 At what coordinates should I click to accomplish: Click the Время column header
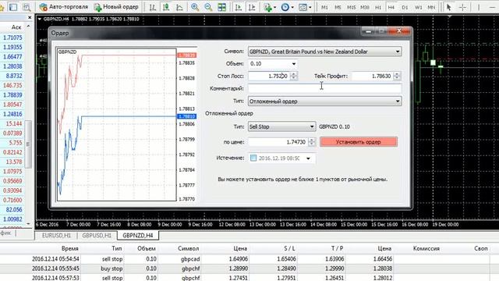click(x=70, y=248)
